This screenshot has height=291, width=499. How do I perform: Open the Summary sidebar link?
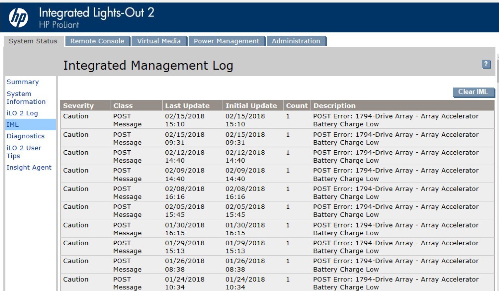pos(23,82)
